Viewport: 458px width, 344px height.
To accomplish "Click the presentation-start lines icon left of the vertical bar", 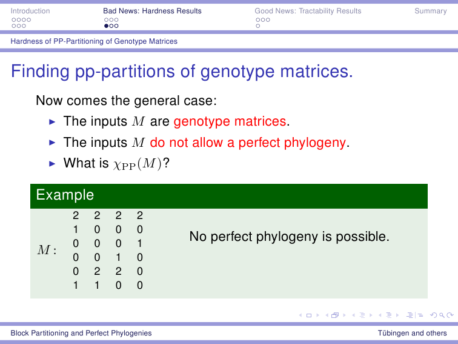I will tap(410, 315).
